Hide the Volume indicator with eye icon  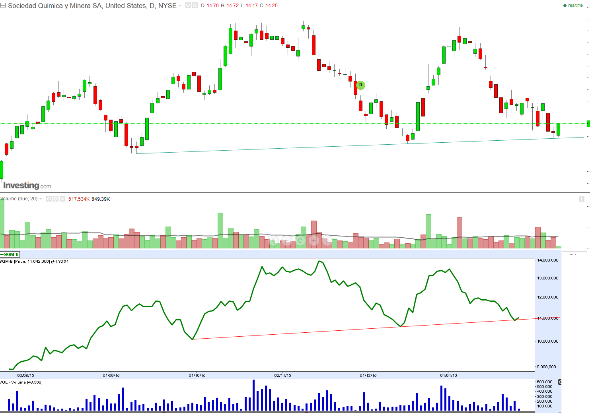point(49,199)
